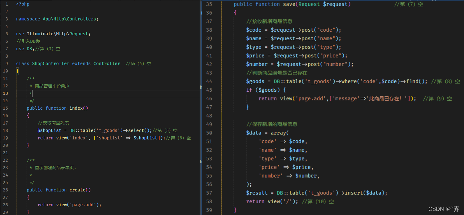This screenshot has height=215, width=464.
Task: Click the '<?php' opening tag line
Action: pos(23,4)
